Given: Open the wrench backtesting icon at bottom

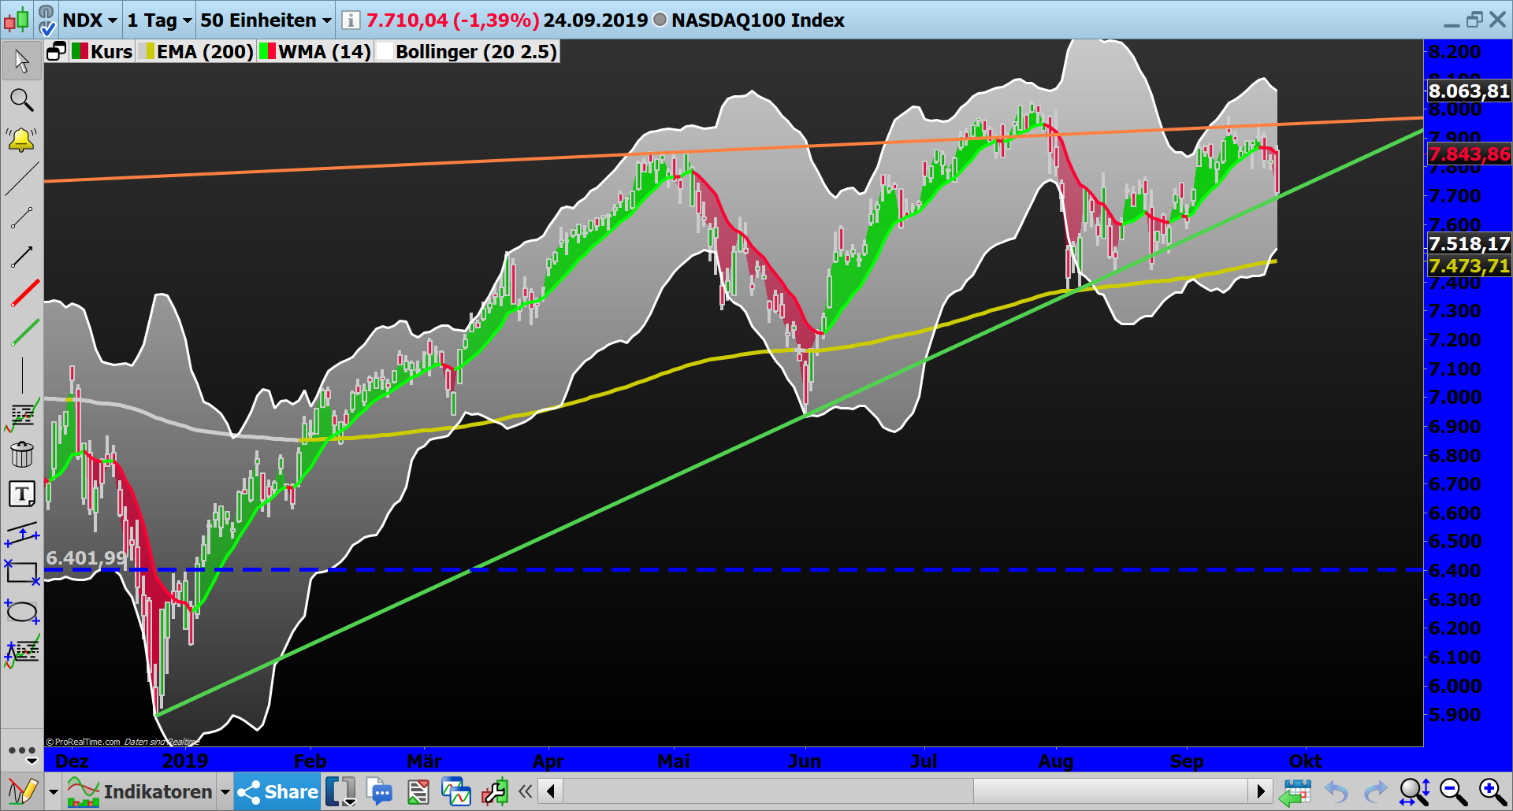Looking at the screenshot, I should 495,791.
